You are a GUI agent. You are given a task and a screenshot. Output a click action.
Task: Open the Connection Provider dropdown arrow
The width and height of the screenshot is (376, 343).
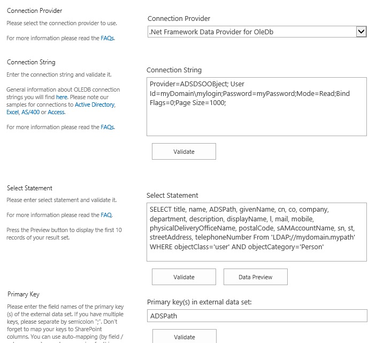click(x=361, y=32)
